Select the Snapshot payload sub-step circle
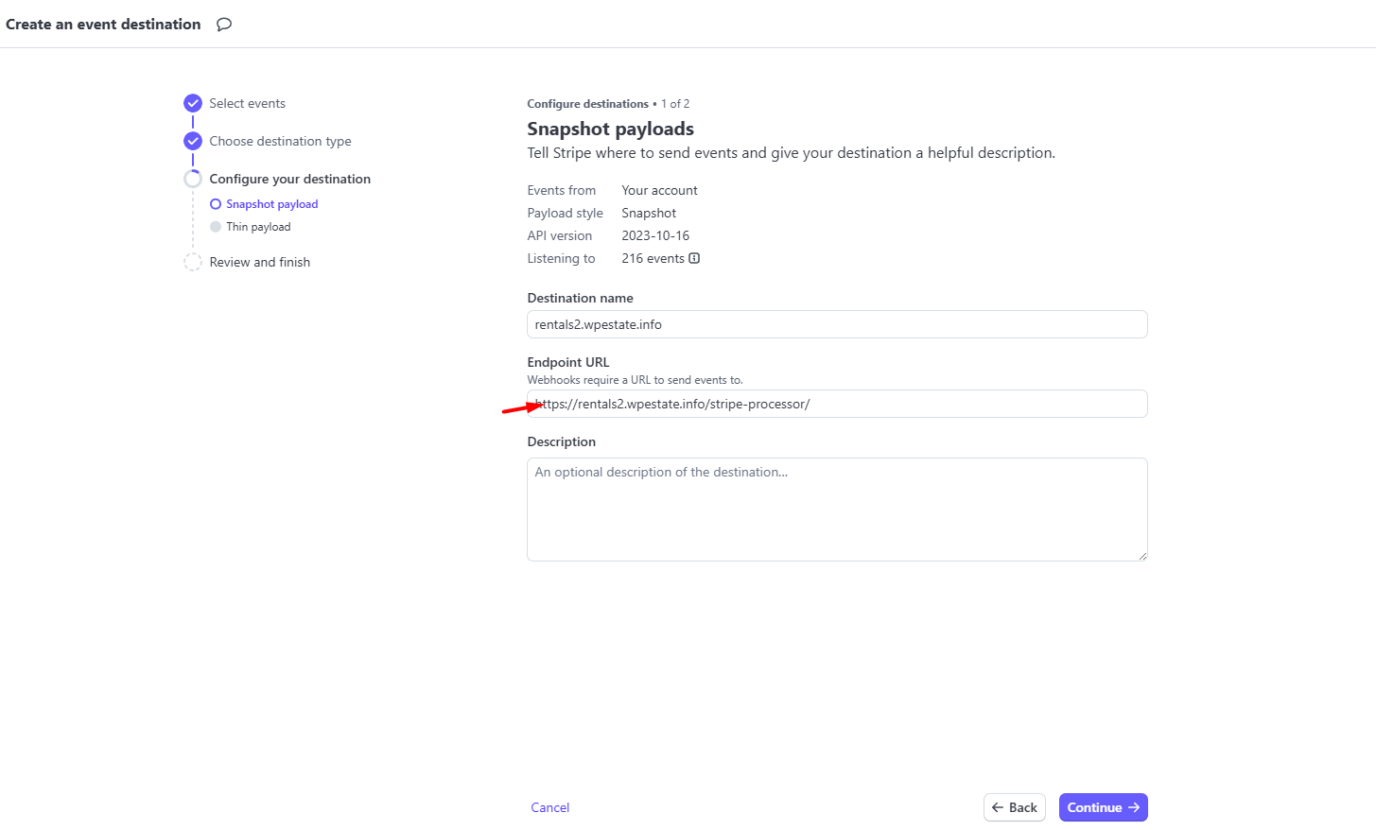Screen dimensions: 1376x830 (x=216, y=204)
